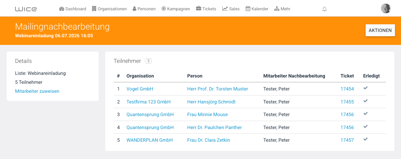Open Kampagnen in the navigation
Image resolution: width=401 pixels, height=159 pixels.
coord(176,9)
